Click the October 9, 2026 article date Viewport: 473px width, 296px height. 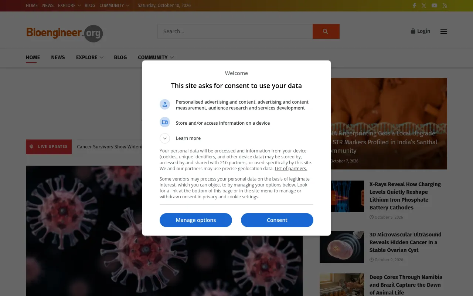[x=386, y=260]
